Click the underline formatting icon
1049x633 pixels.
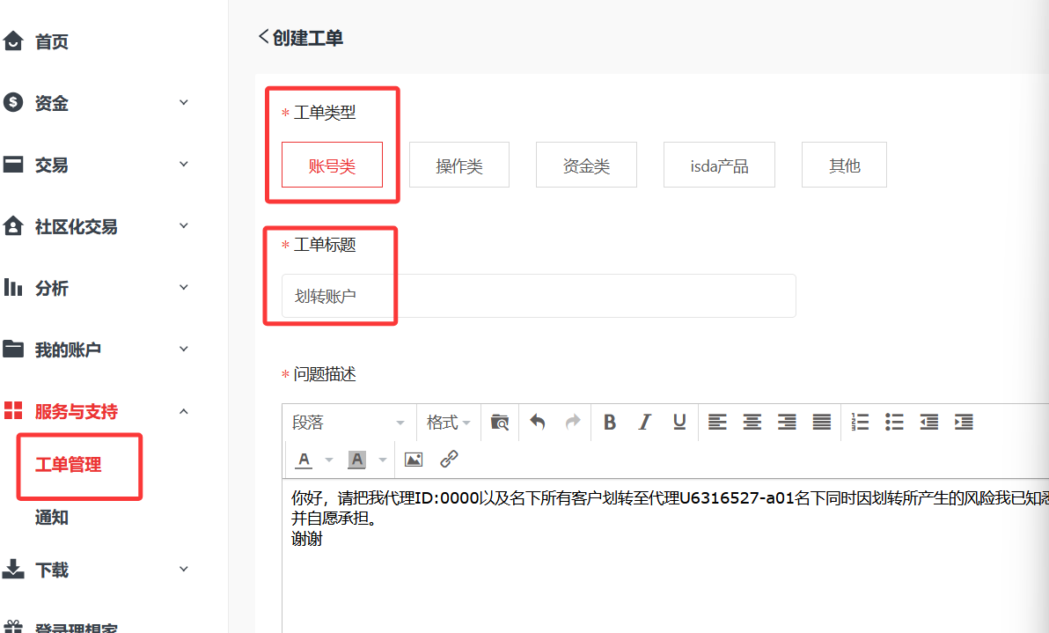679,423
